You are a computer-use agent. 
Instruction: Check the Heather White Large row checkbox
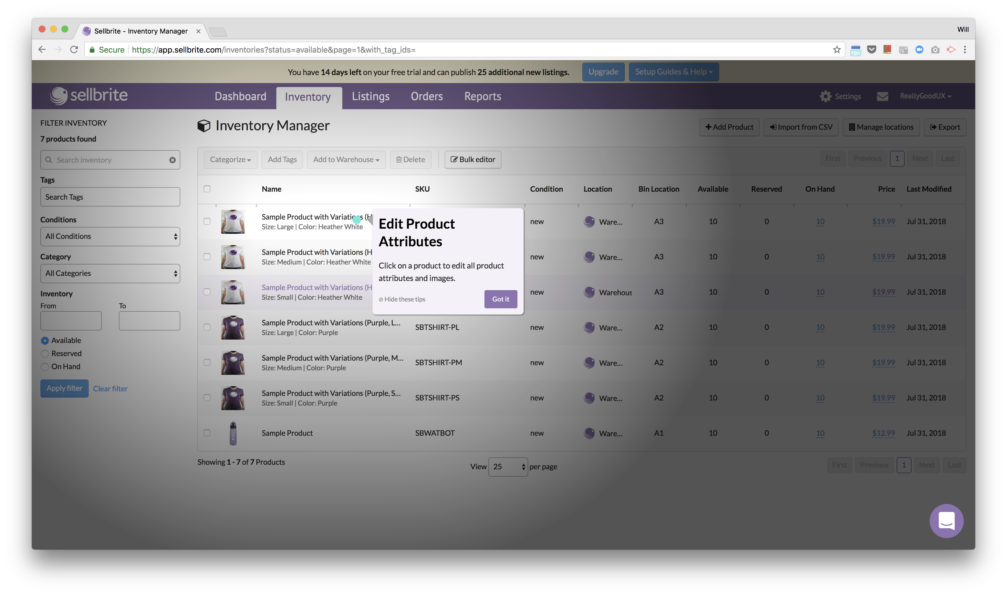207,221
